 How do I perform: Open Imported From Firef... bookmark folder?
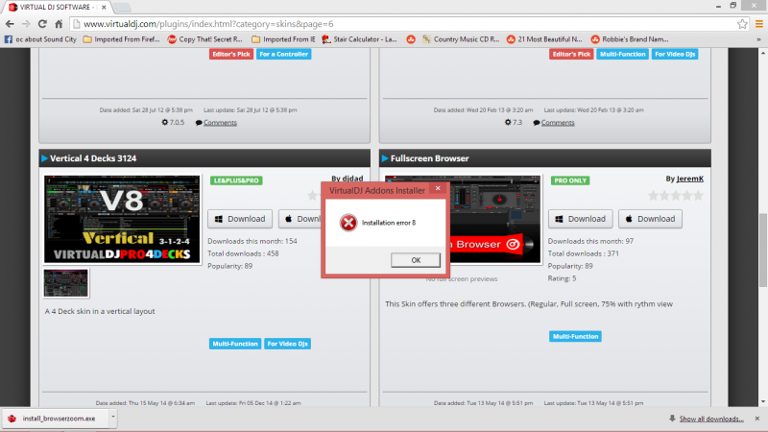(122, 39)
